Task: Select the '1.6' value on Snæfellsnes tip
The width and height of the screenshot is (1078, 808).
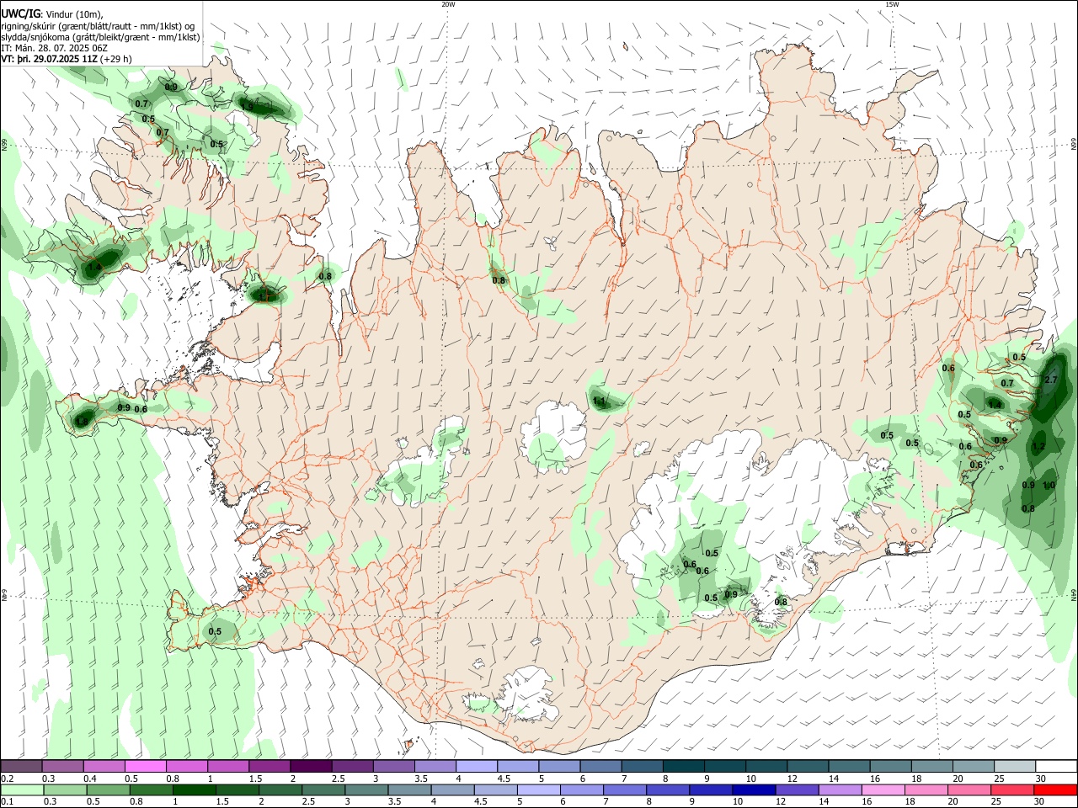Action: (82, 422)
